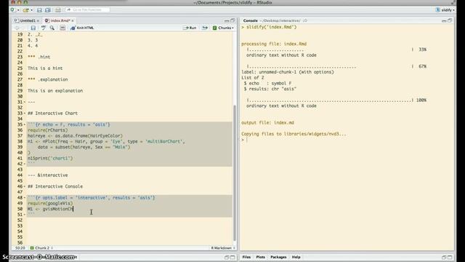465x262 pixels.
Task: Maximize the bottom-left collapsed pane
Action: click(232, 257)
